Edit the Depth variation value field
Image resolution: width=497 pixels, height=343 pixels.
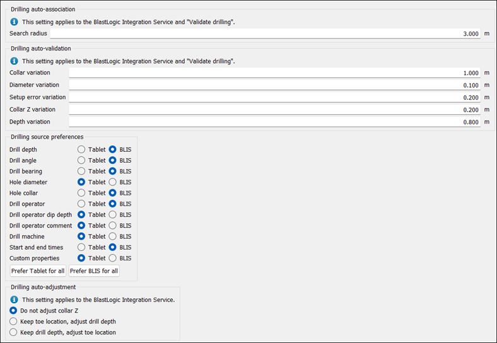[274, 122]
